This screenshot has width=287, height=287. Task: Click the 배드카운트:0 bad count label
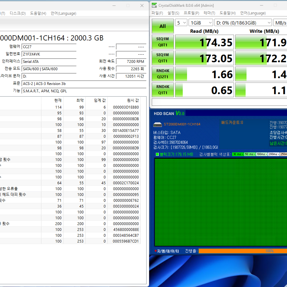click(232, 122)
